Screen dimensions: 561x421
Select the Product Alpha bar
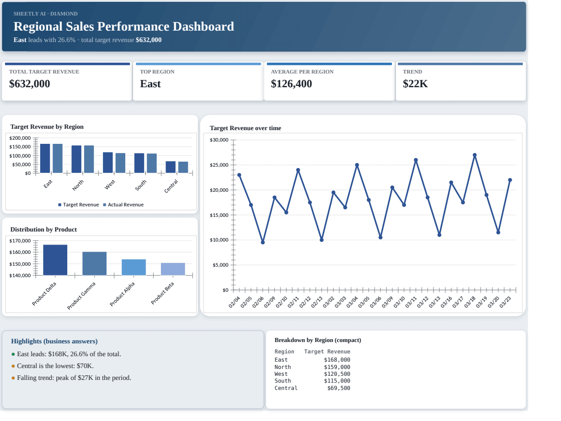point(134,267)
